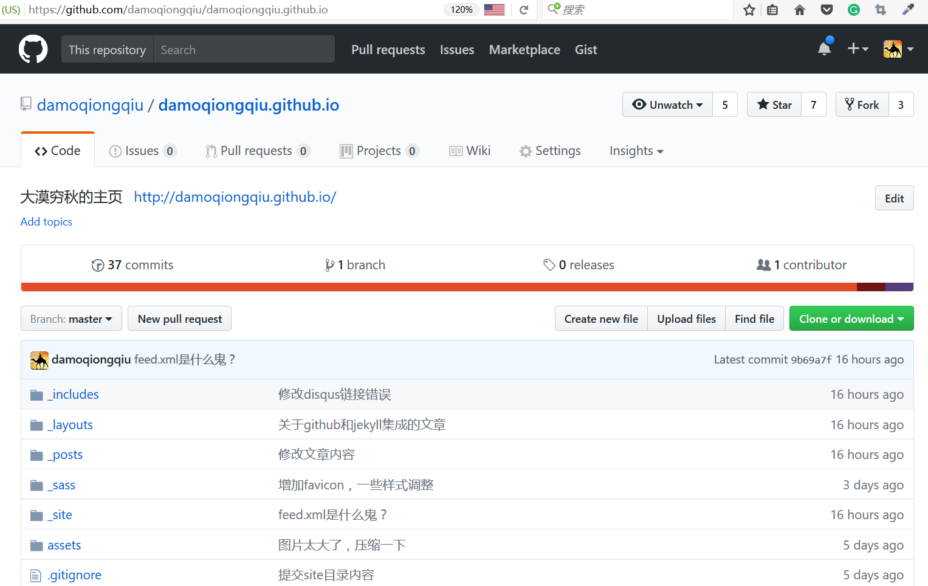Image resolution: width=928 pixels, height=586 pixels.
Task: Open browser library list icon
Action: (772, 10)
